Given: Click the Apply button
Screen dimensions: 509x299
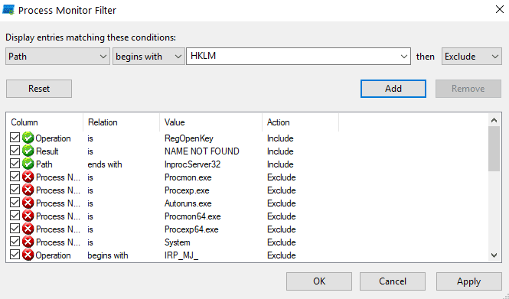Looking at the screenshot, I should [x=469, y=281].
